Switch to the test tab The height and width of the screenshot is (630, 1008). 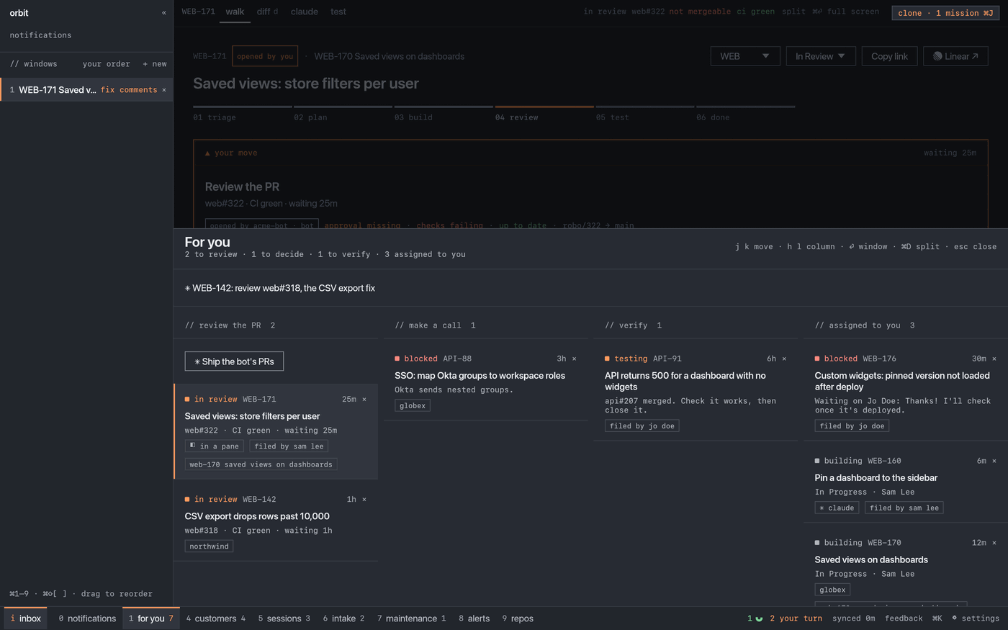338,12
